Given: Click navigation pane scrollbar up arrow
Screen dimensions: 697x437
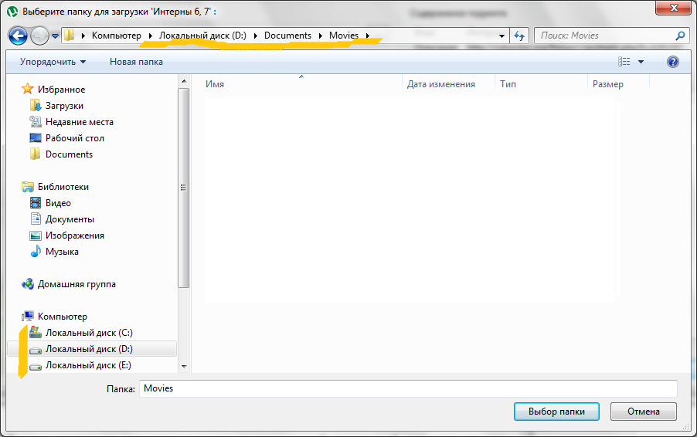Looking at the screenshot, I should 184,81.
